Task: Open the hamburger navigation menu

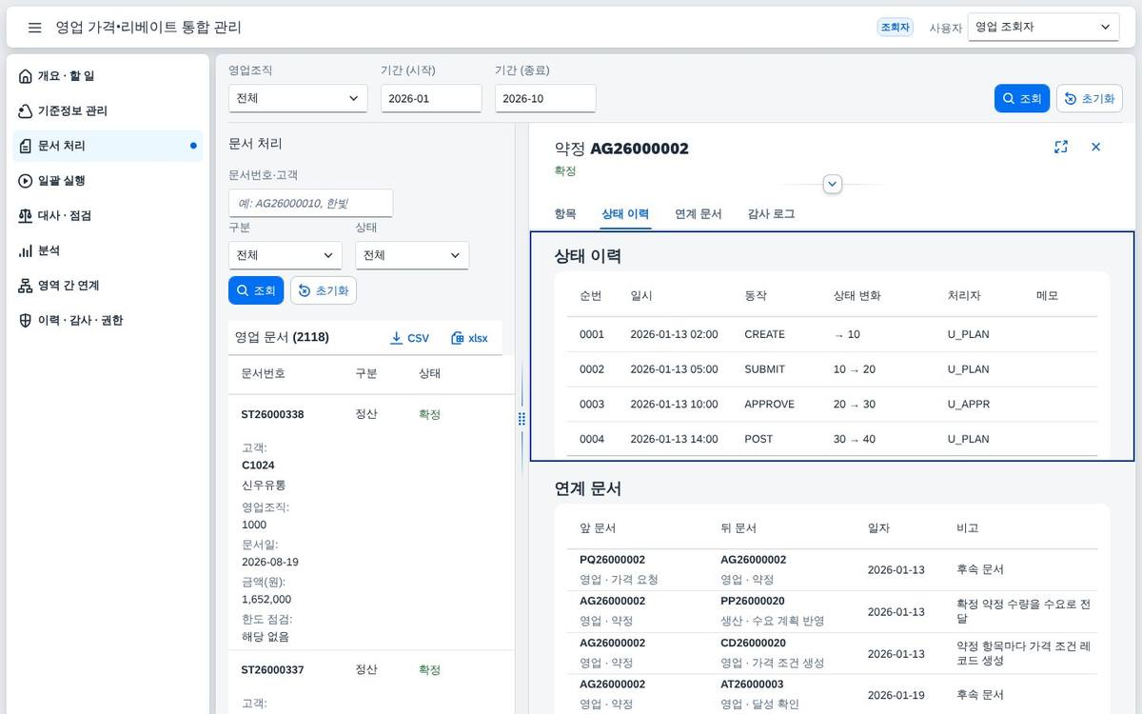Action: 35,28
